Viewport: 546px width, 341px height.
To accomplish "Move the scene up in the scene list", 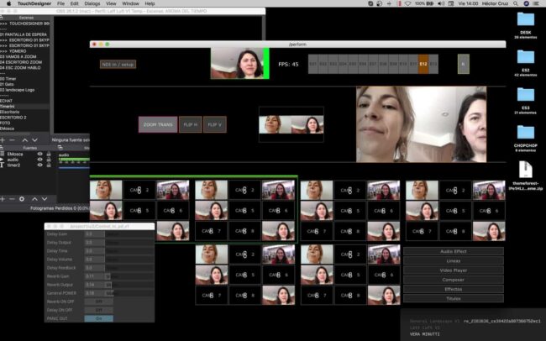I will (x=24, y=140).
